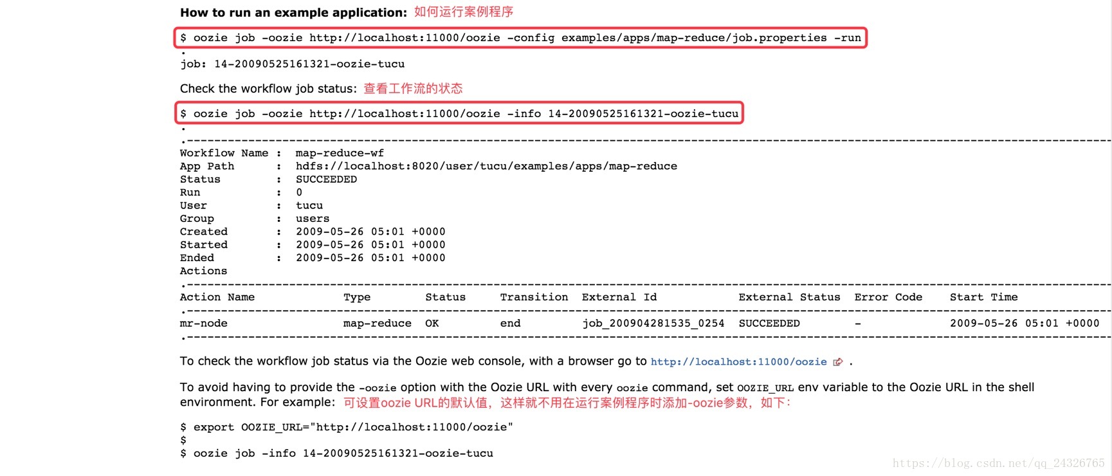Image resolution: width=1112 pixels, height=476 pixels.
Task: Click the Started timestamp value
Action: 370,245
